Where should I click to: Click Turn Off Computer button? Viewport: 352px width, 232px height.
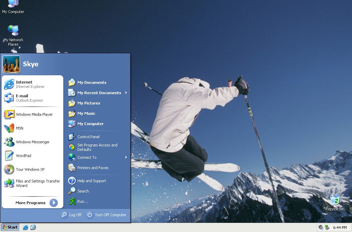[x=107, y=215]
